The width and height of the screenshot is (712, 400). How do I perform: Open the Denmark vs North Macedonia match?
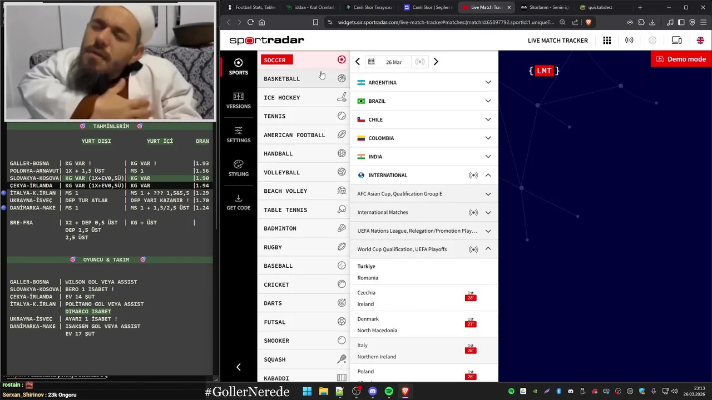[x=424, y=324]
